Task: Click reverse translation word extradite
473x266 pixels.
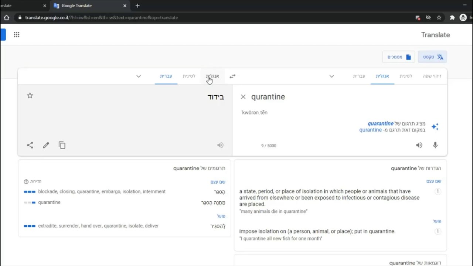Action: coord(47,226)
